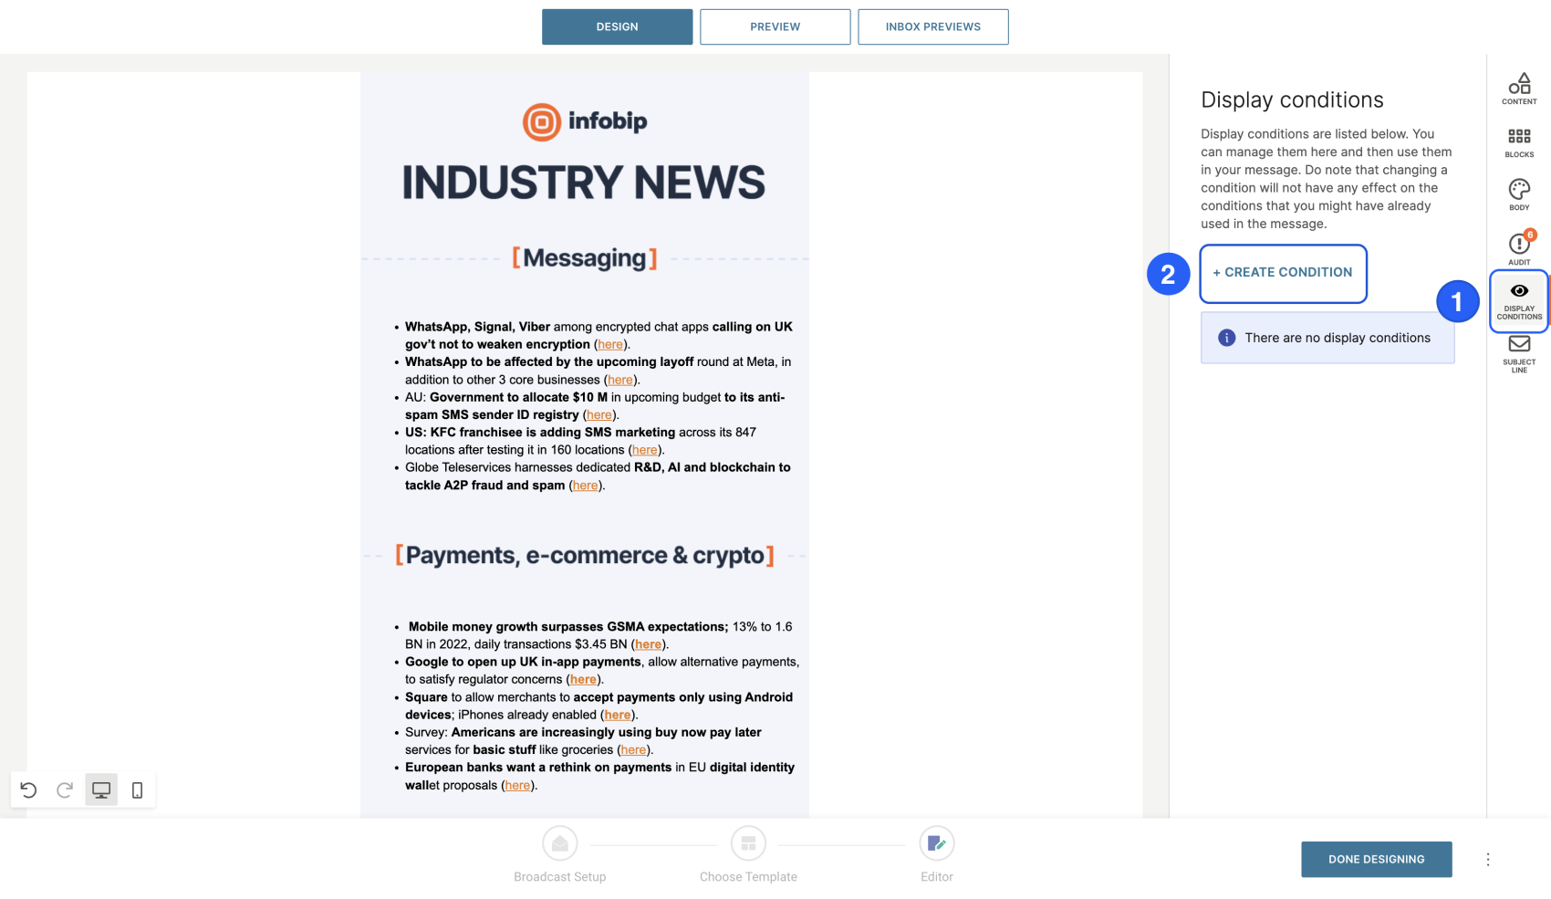Open more options next to Done Designing
Viewport: 1551px width, 899px height.
(x=1487, y=859)
